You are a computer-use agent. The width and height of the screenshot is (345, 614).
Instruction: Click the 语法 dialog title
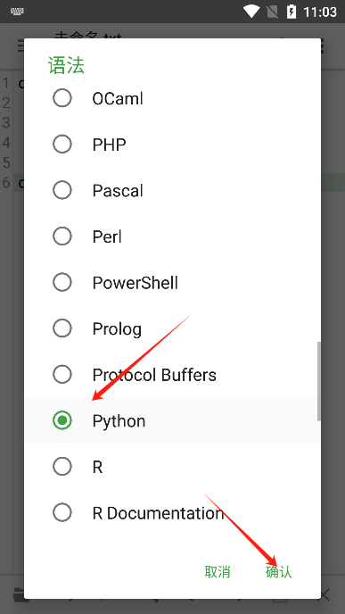click(x=66, y=65)
